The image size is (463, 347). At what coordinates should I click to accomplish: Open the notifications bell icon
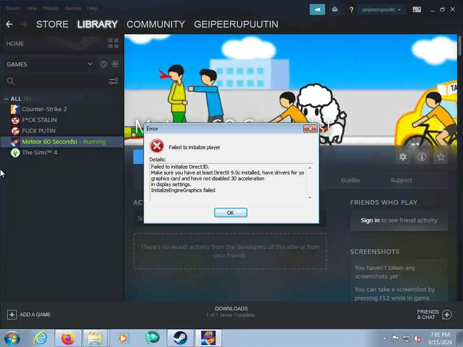(x=335, y=9)
